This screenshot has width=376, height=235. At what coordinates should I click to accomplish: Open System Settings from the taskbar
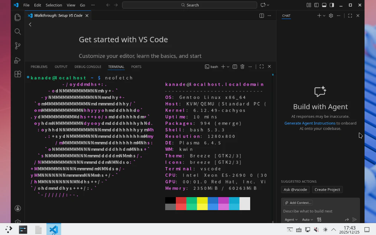click(x=23, y=229)
